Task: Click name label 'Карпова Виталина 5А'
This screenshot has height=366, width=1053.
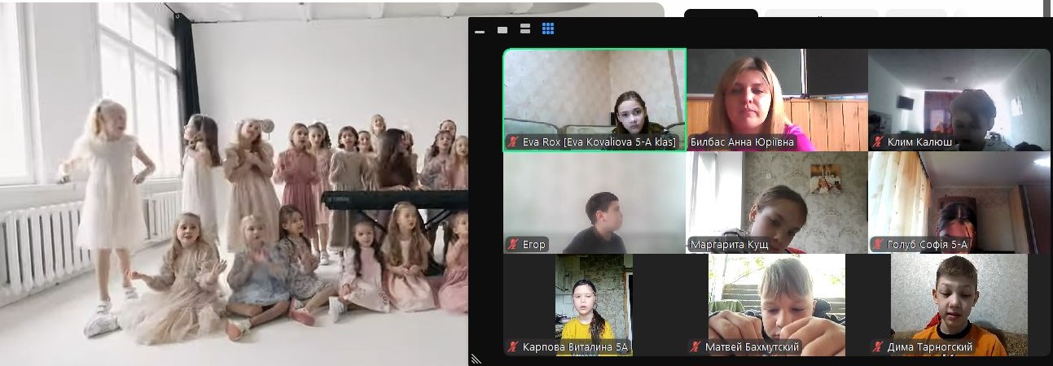Action: (576, 346)
